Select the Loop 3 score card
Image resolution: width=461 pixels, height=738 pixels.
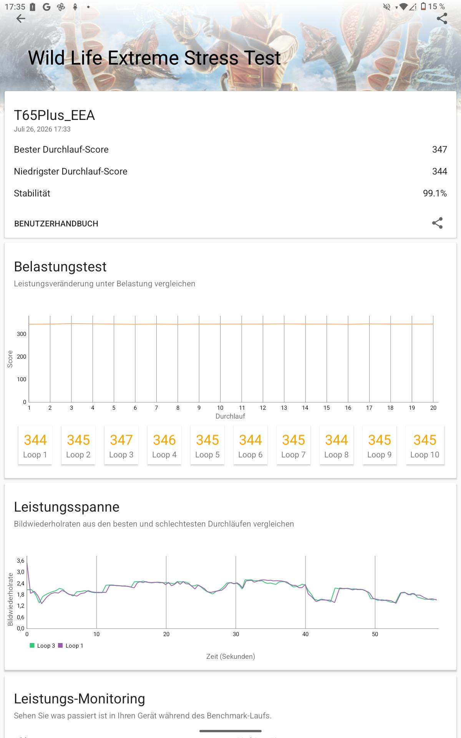tap(121, 445)
